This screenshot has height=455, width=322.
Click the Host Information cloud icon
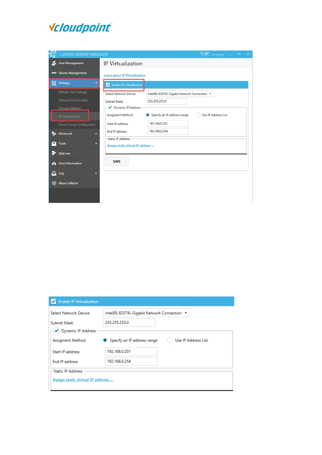point(54,163)
